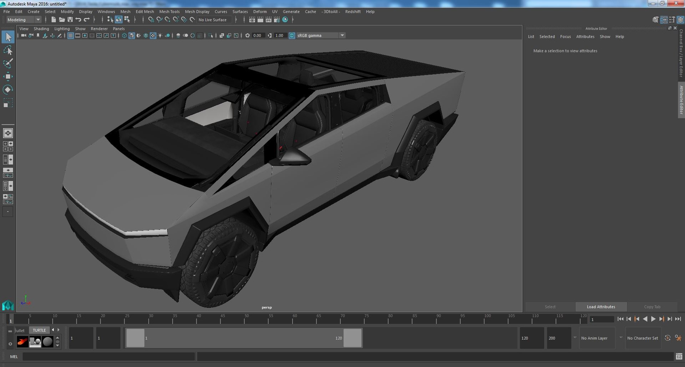Activate the Lasso Select tool
Viewport: 685px width, 367px height.
(8, 50)
